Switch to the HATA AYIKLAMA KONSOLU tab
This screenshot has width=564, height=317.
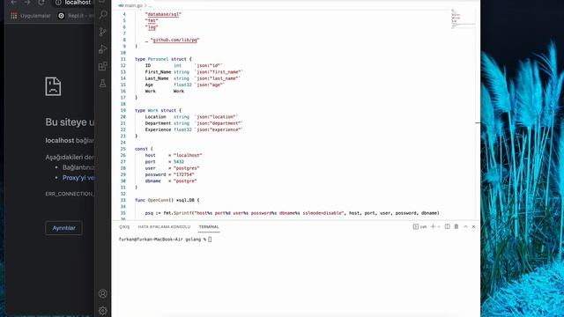coord(164,227)
